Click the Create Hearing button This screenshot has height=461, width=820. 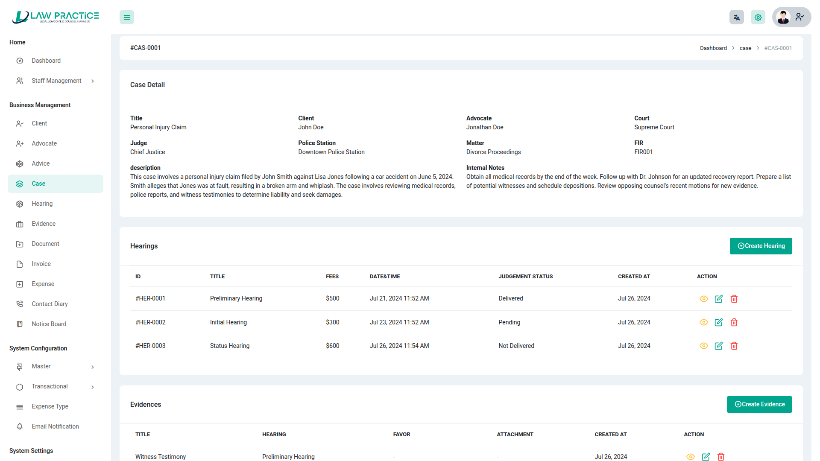[x=761, y=246]
